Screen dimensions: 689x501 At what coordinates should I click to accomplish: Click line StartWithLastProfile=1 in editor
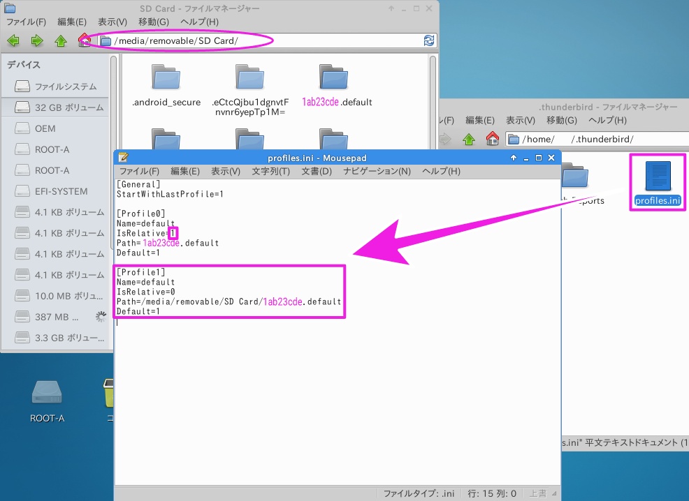pyautogui.click(x=170, y=195)
